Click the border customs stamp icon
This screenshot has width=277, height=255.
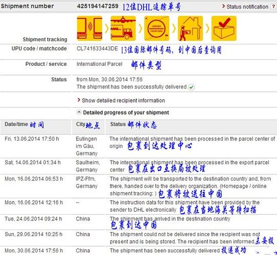tap(157, 28)
